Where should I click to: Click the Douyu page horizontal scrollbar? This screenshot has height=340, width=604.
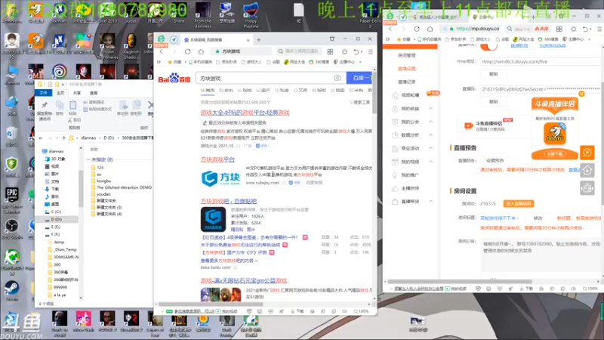pyautogui.click(x=460, y=282)
